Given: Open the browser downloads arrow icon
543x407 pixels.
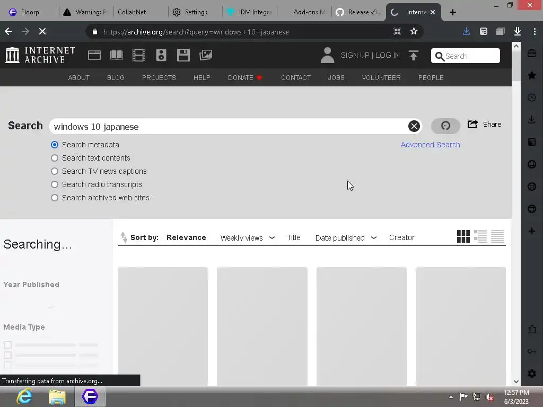Looking at the screenshot, I should pos(518,31).
